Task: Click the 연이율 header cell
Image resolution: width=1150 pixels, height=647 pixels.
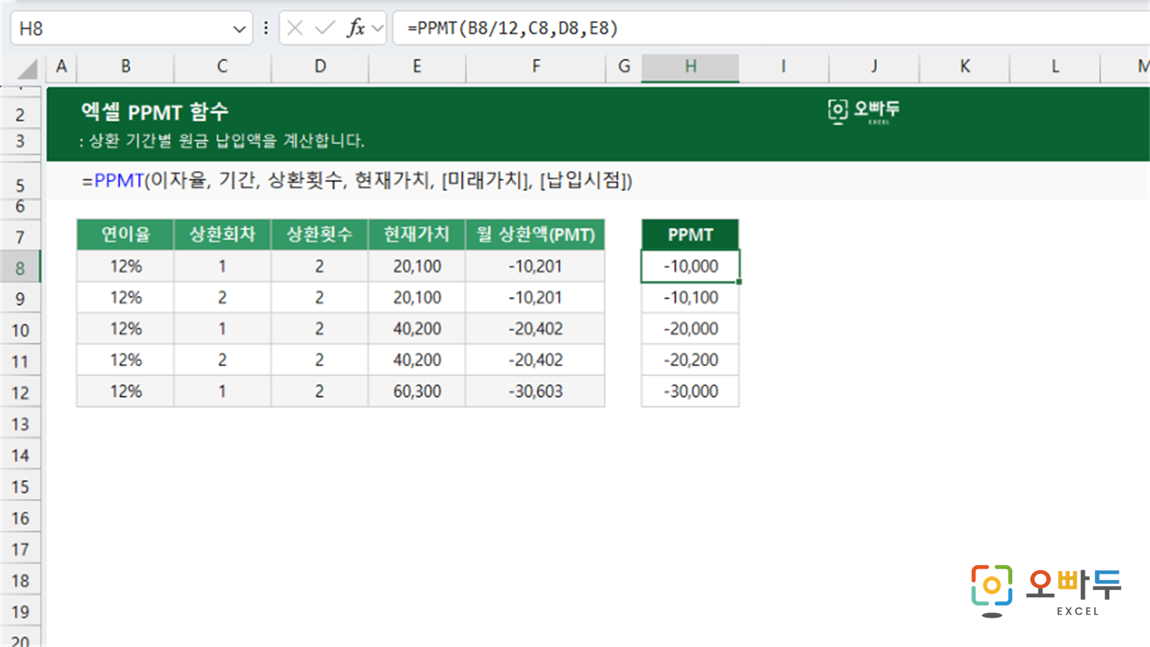Action: 125,234
